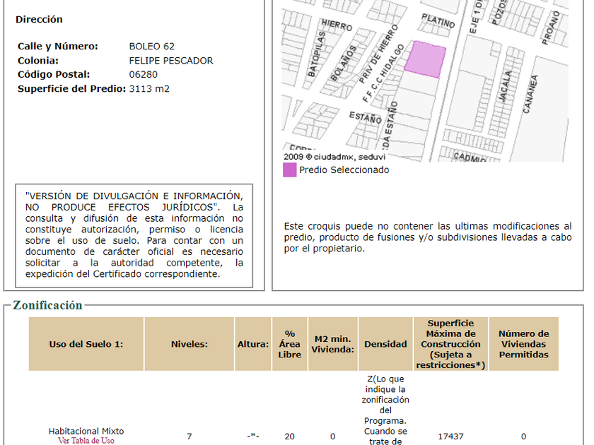
Task: Click the Predio Seleccionado purple legend swatch
Action: 290,170
